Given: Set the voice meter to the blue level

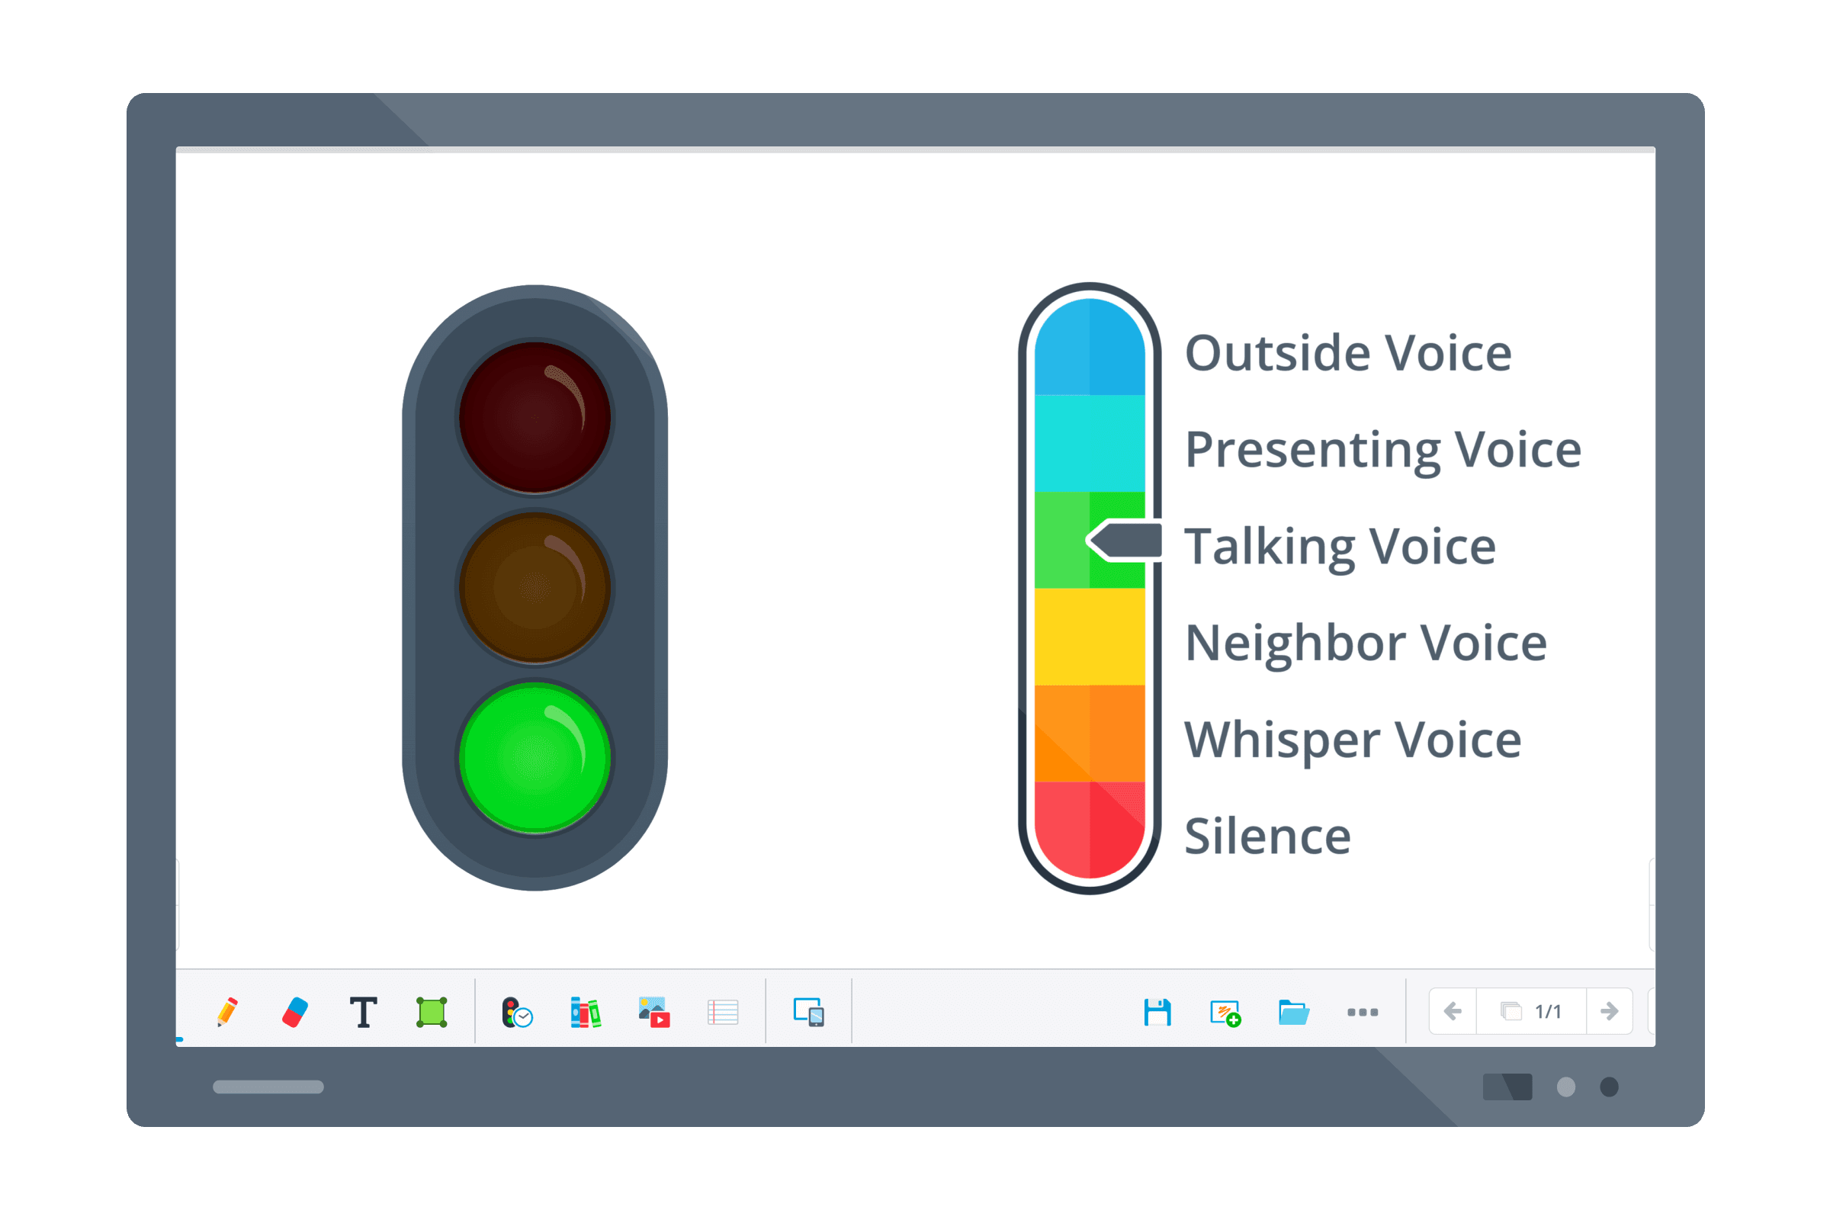Looking at the screenshot, I should (1090, 348).
